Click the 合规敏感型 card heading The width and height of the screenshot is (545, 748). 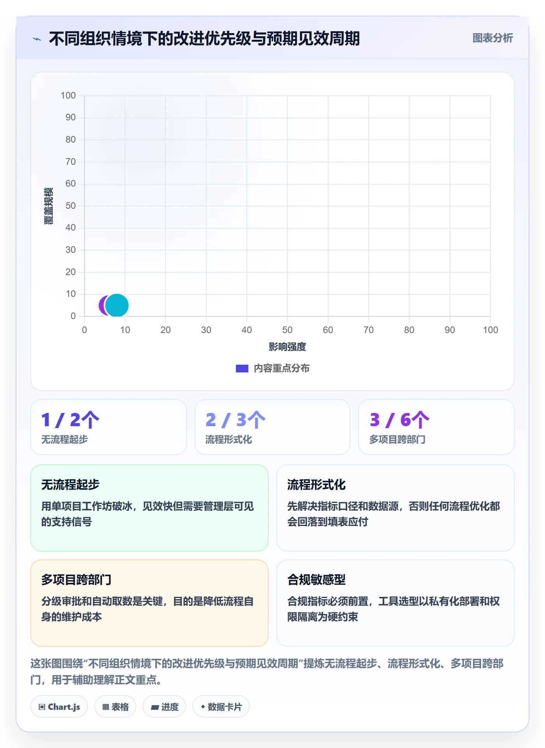[x=316, y=580]
